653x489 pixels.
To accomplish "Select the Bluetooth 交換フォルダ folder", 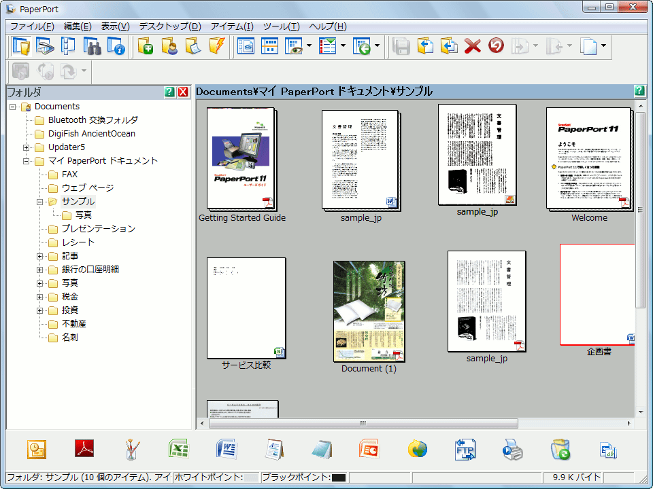I will 93,120.
